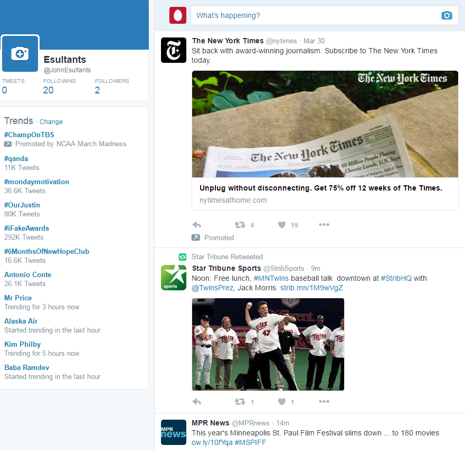Open more options on New York Times tweet
This screenshot has width=465, height=455.
click(x=324, y=224)
